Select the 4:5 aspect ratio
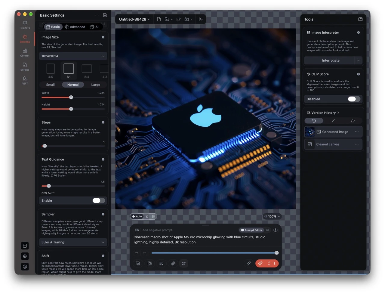The height and width of the screenshot is (294, 385). pos(51,71)
